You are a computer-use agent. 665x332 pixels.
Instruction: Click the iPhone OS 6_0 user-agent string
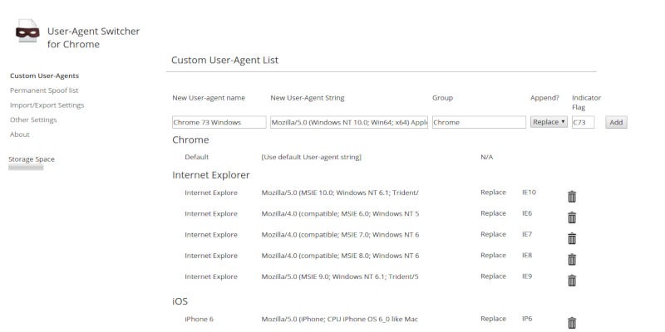[340, 319]
